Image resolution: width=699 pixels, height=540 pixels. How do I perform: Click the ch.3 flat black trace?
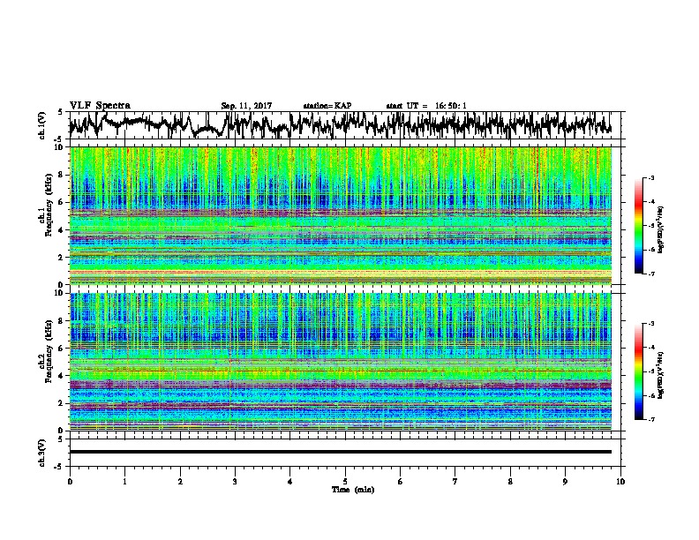click(x=341, y=452)
